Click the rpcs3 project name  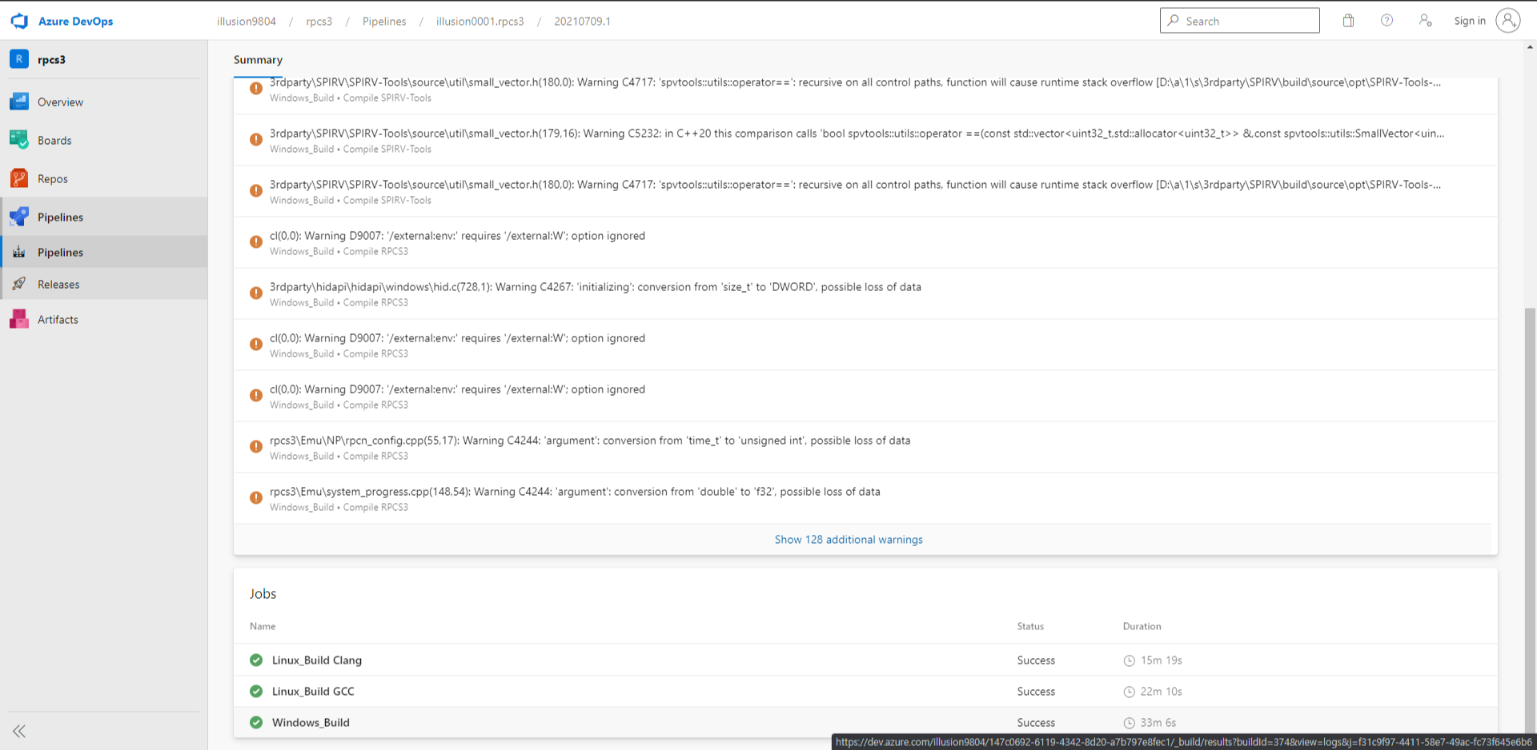click(51, 59)
